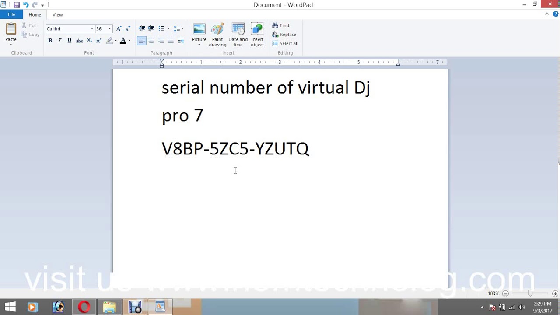Apply the text highlight color
Image resolution: width=560 pixels, height=315 pixels.
(x=109, y=41)
